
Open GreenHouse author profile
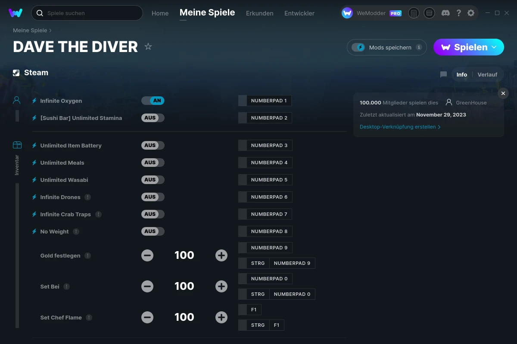(x=466, y=102)
